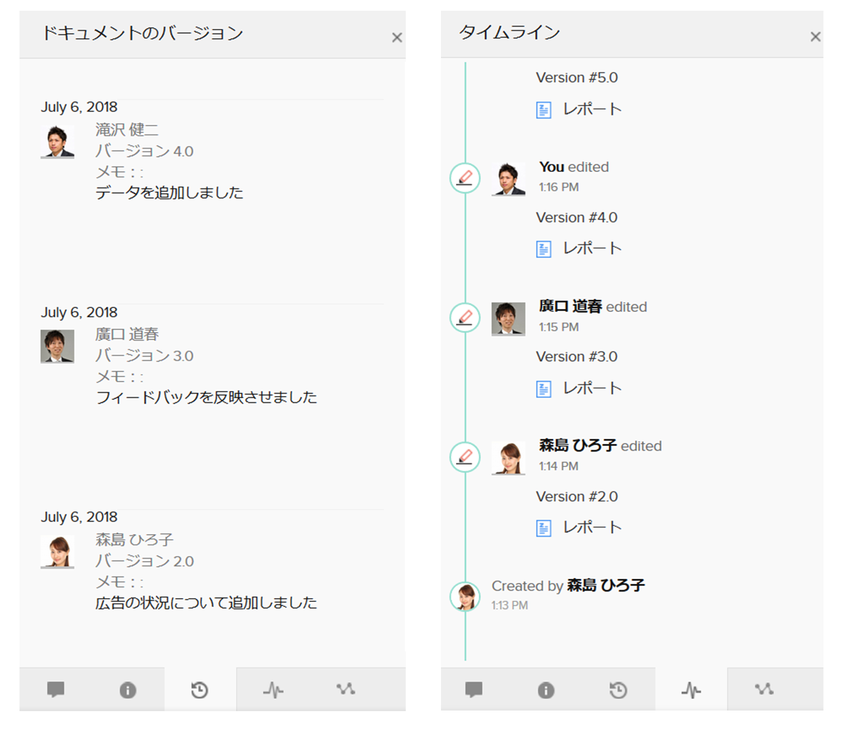The image size is (858, 735).
Task: Switch to the version history tab in left panel
Action: pos(199,689)
